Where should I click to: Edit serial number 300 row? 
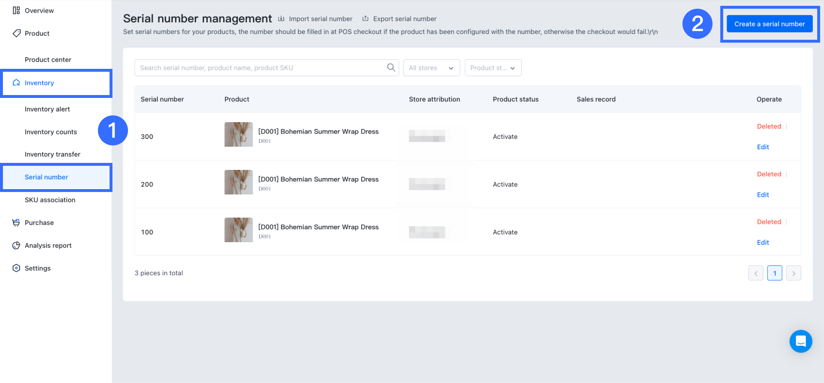tap(763, 147)
